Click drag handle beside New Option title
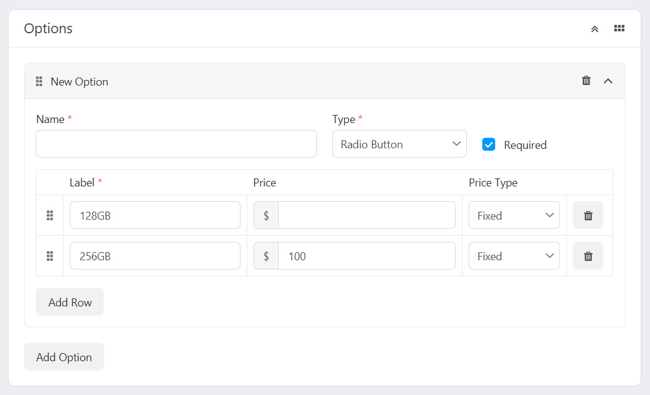Viewport: 650px width, 395px height. tap(39, 81)
